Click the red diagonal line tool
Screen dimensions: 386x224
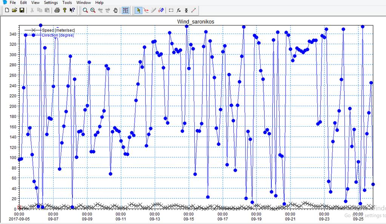[x=194, y=10]
